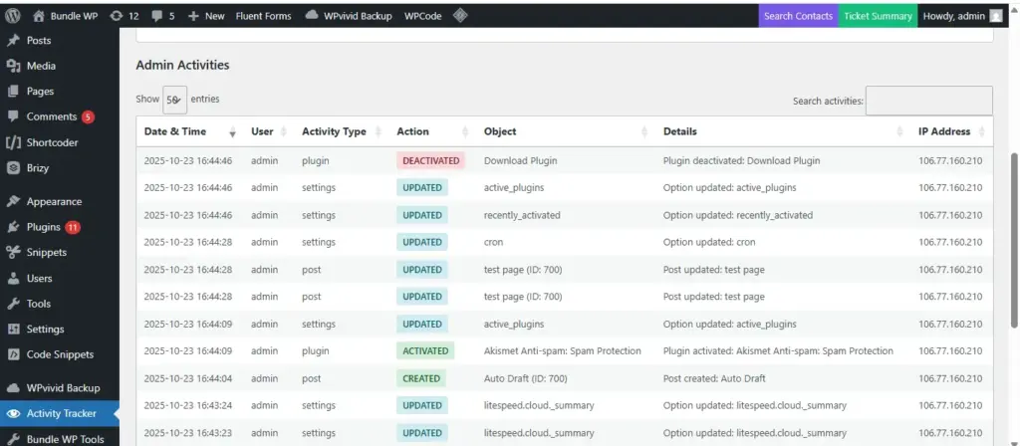The width and height of the screenshot is (1020, 446).
Task: Sort table by Details column
Action: coord(783,131)
